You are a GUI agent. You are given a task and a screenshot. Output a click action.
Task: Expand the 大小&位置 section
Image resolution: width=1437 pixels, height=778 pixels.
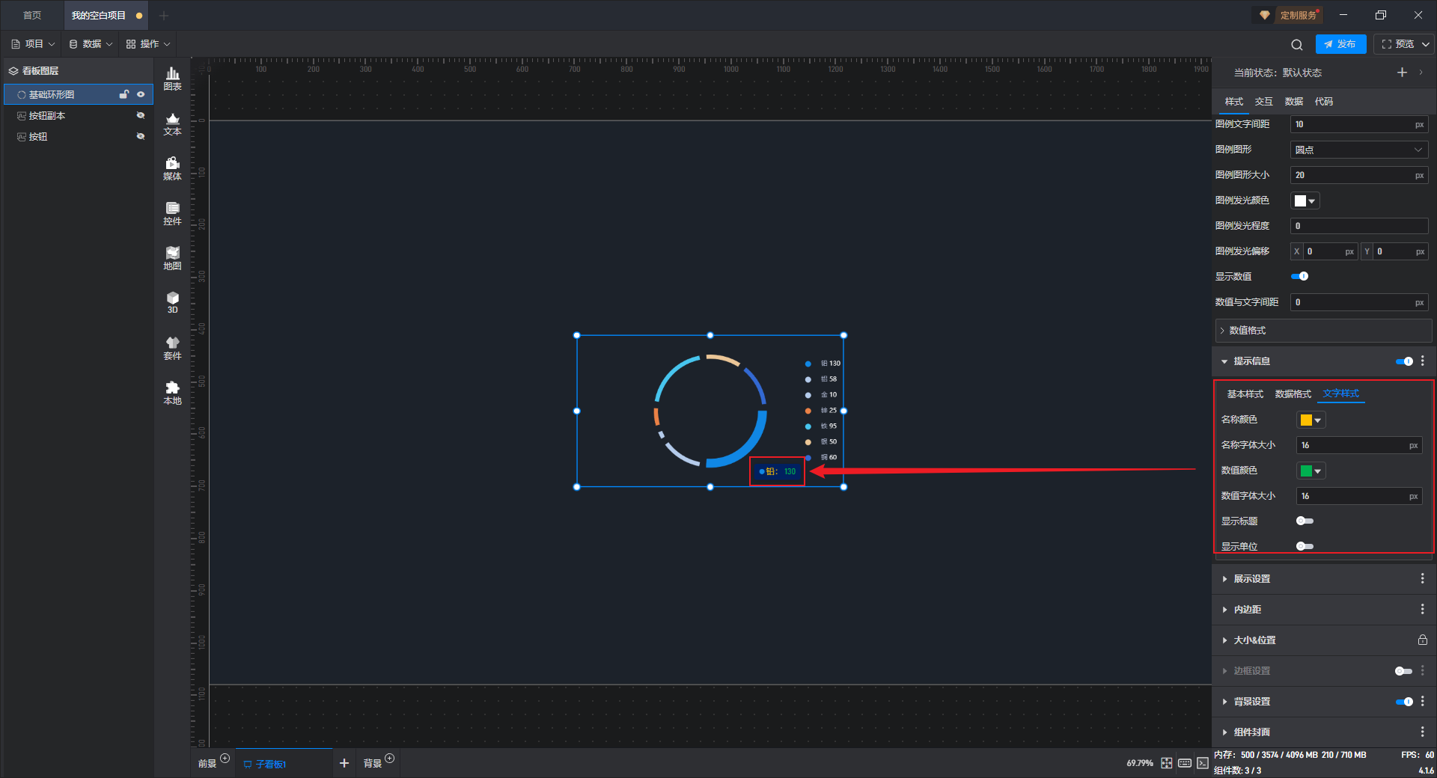pyautogui.click(x=1225, y=640)
